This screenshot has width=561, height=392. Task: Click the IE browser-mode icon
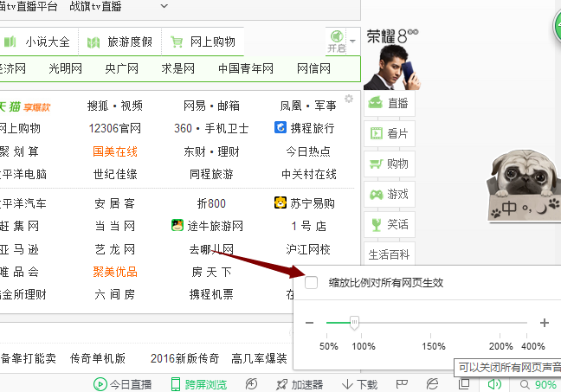click(x=432, y=384)
